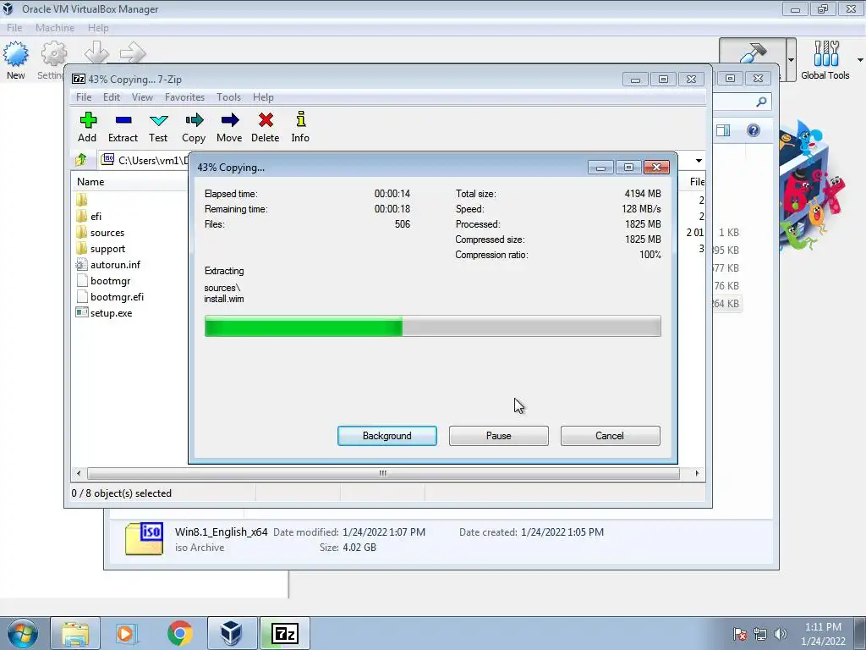This screenshot has width=866, height=650.
Task: Select the bootmgr.efi file
Action: (x=117, y=297)
